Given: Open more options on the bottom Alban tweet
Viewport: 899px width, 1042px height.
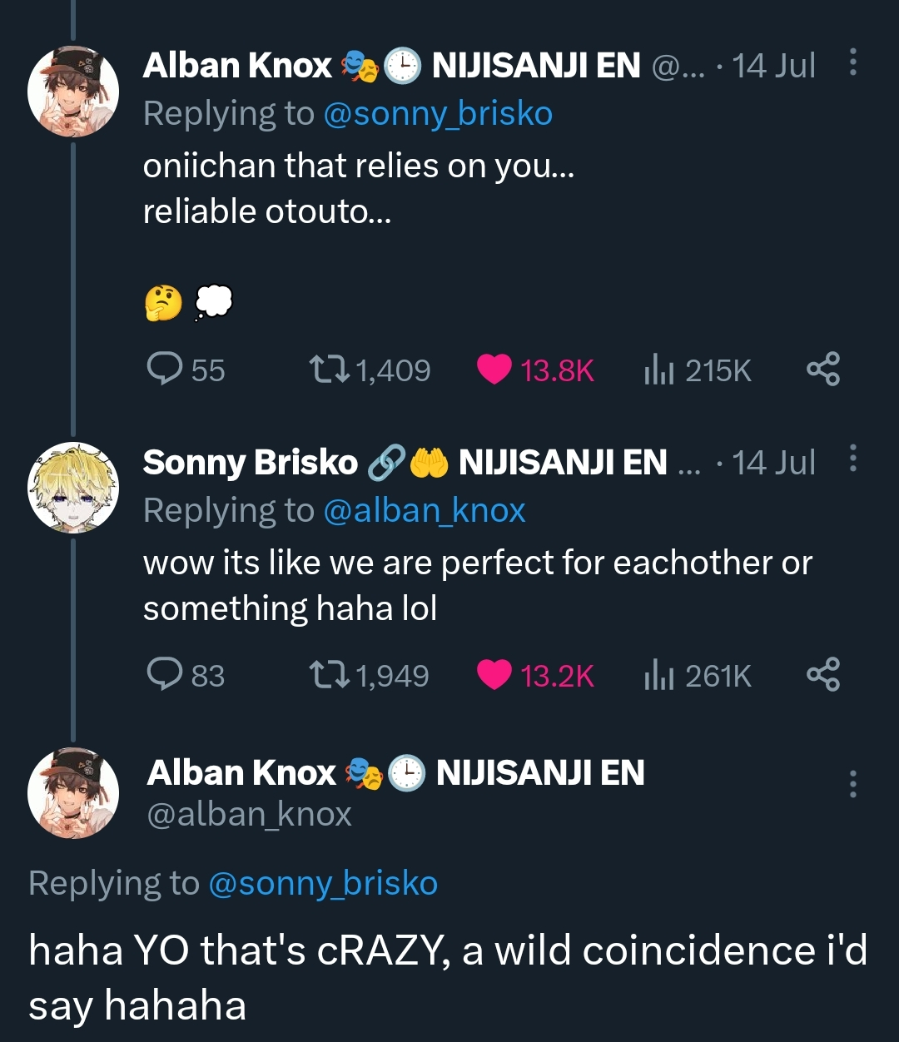Looking at the screenshot, I should click(x=852, y=784).
